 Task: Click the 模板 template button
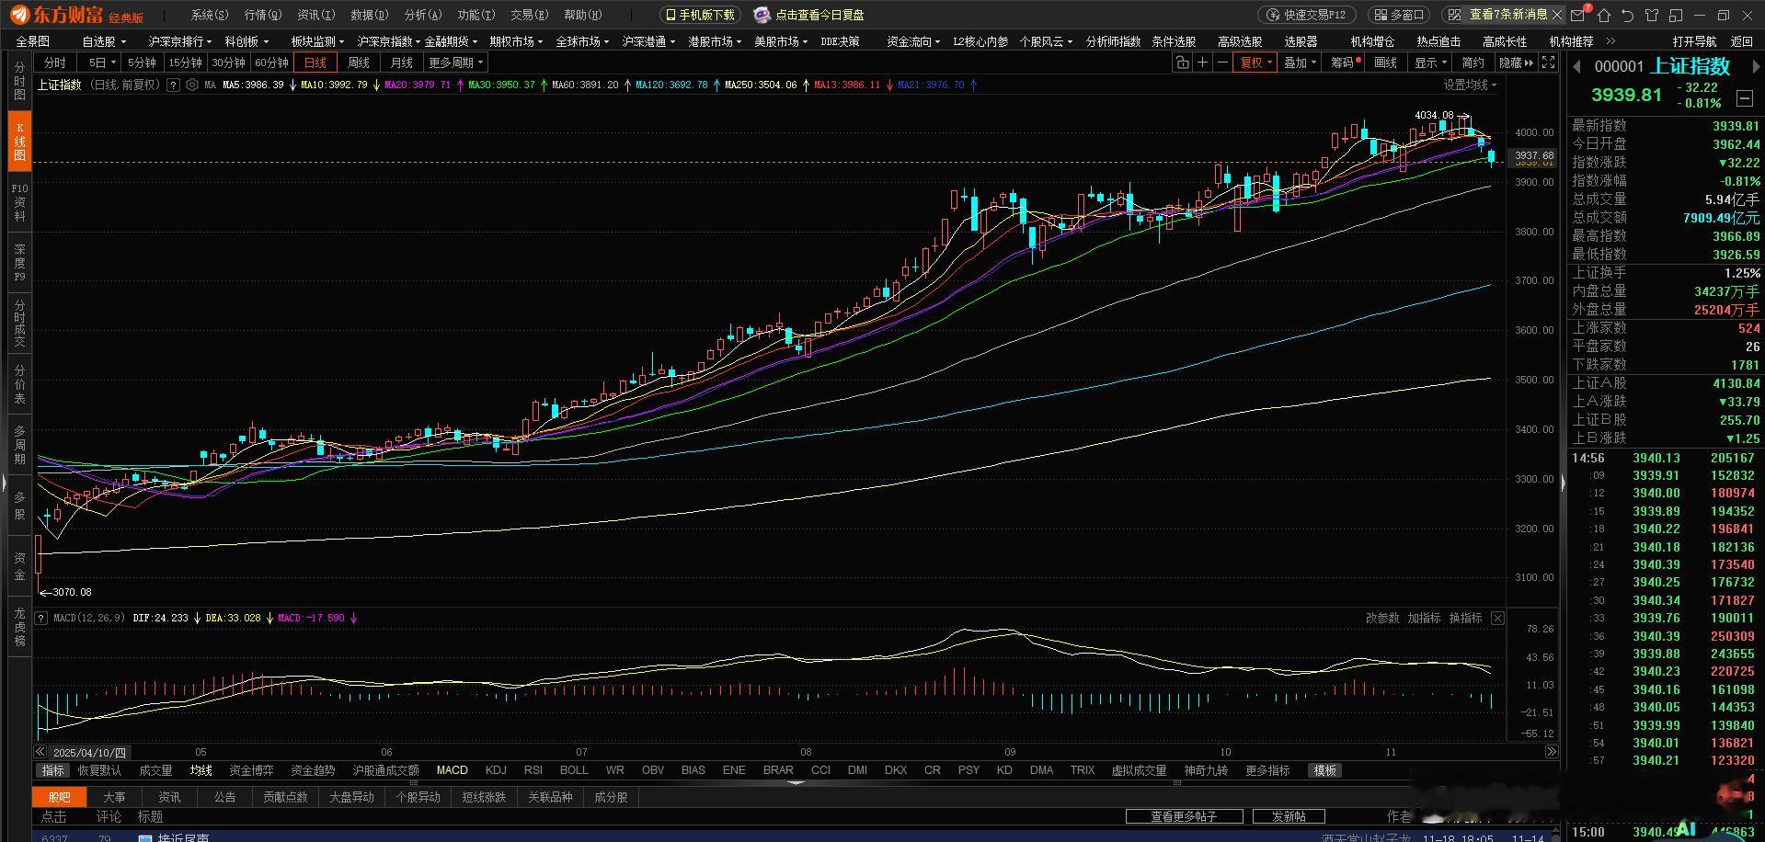(1324, 770)
